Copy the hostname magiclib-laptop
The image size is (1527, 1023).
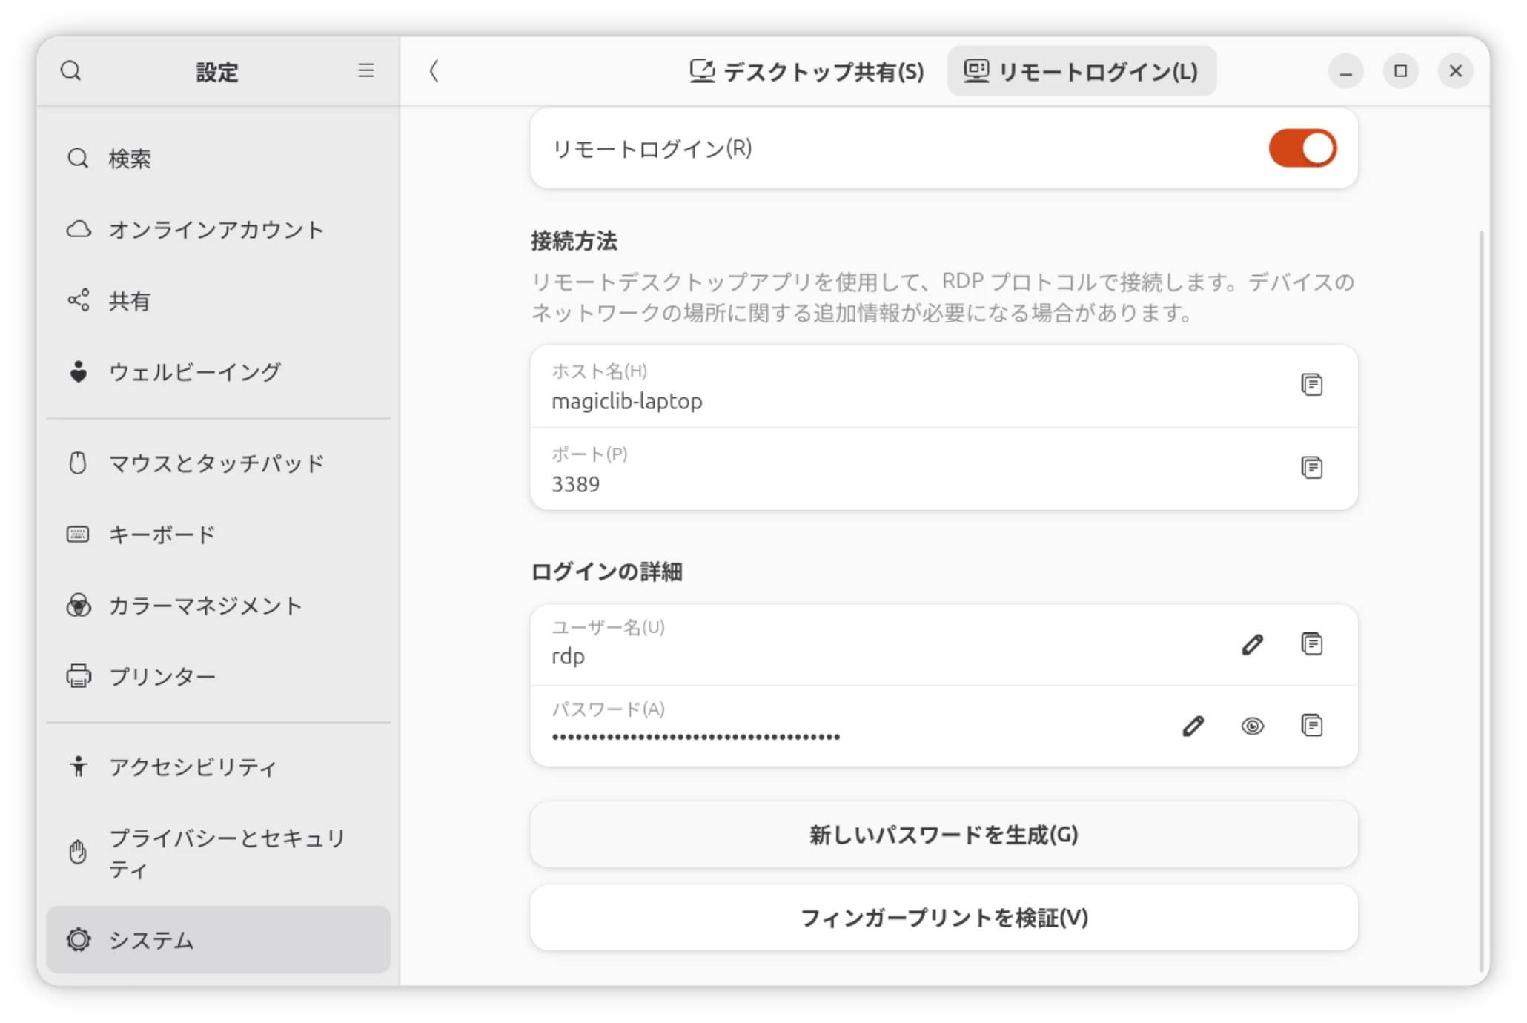pos(1311,385)
